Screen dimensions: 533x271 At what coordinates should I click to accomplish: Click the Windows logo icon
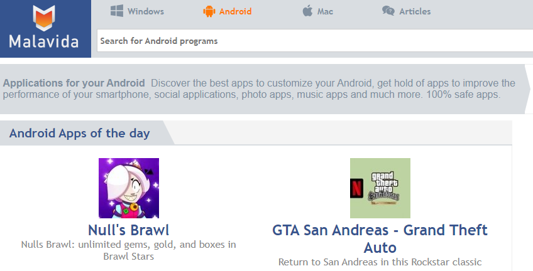click(117, 11)
